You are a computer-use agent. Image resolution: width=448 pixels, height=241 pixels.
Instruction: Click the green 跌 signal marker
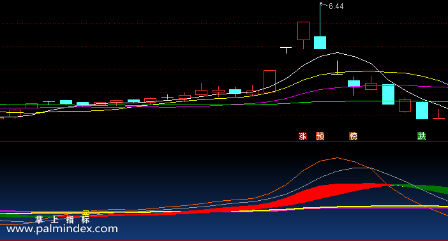point(422,136)
